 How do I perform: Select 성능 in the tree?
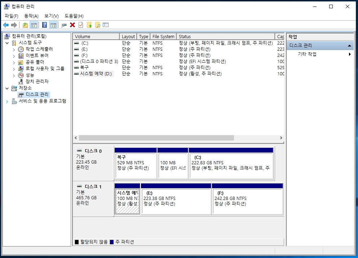30,75
